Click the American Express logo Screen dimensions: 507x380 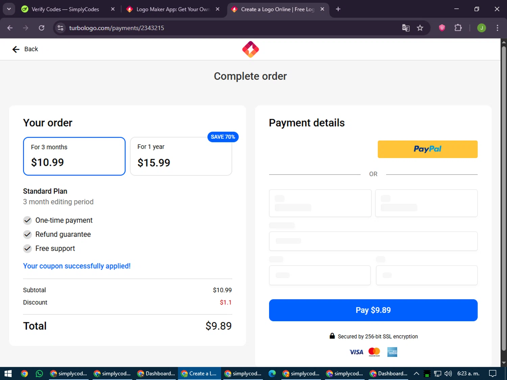(392, 352)
